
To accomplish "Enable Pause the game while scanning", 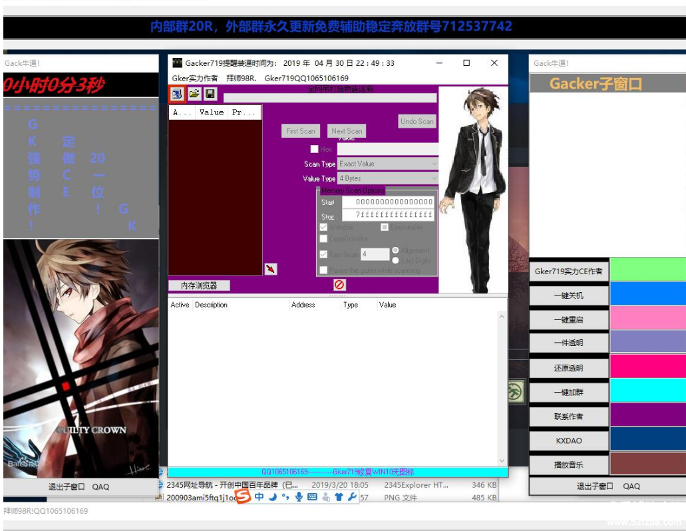I will [324, 270].
